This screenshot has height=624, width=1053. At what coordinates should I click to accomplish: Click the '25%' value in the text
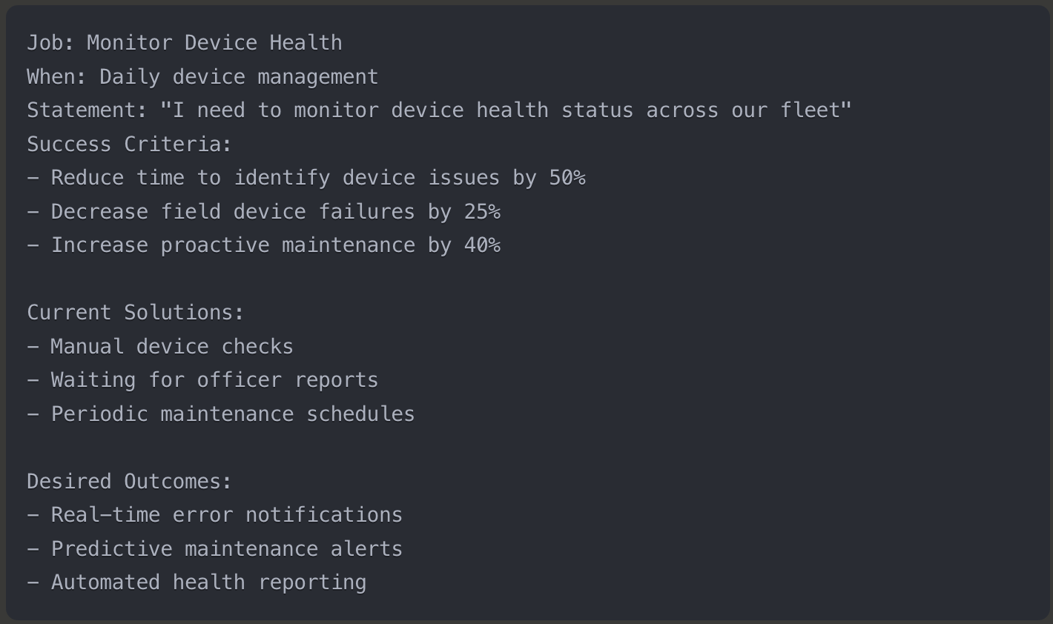(483, 212)
